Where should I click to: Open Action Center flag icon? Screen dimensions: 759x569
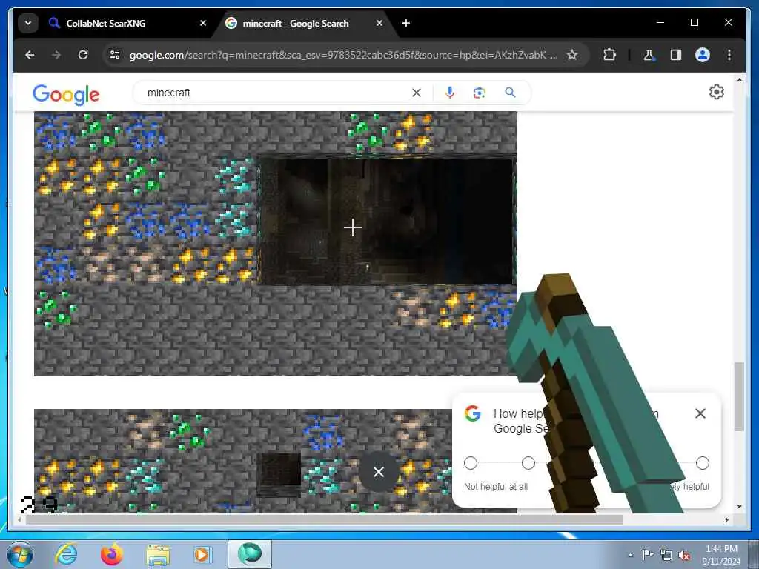pyautogui.click(x=648, y=555)
